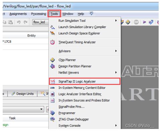
Task: Open the Assignments menu
Action: pyautogui.click(x=18, y=14)
